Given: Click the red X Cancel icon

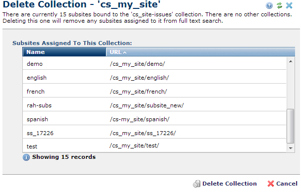Looking at the screenshot, I should (x=271, y=184).
